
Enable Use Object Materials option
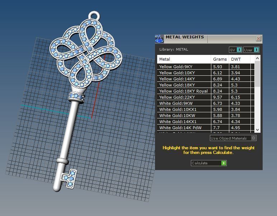253,138
